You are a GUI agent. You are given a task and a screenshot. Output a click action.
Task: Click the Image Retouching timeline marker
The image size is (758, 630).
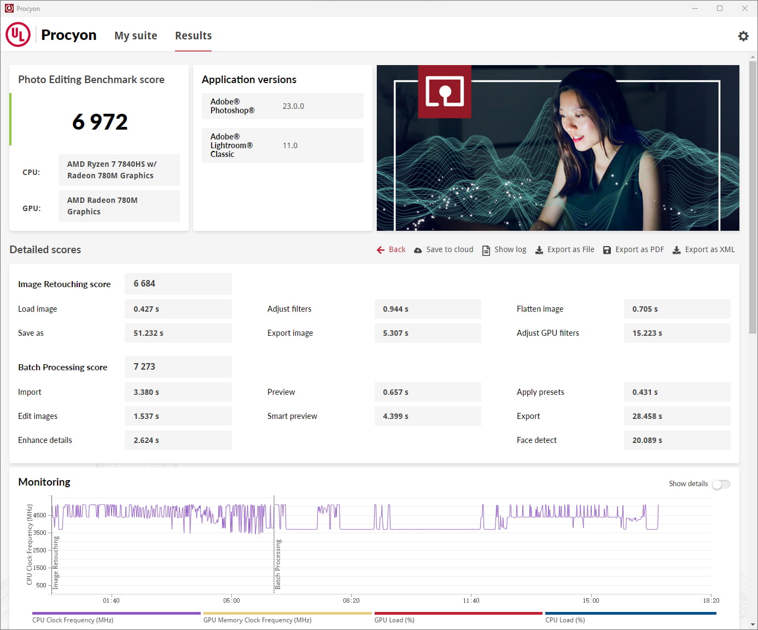(55, 562)
